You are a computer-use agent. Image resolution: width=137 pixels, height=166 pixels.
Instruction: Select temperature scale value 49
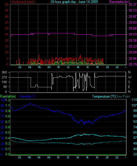pos(135,143)
